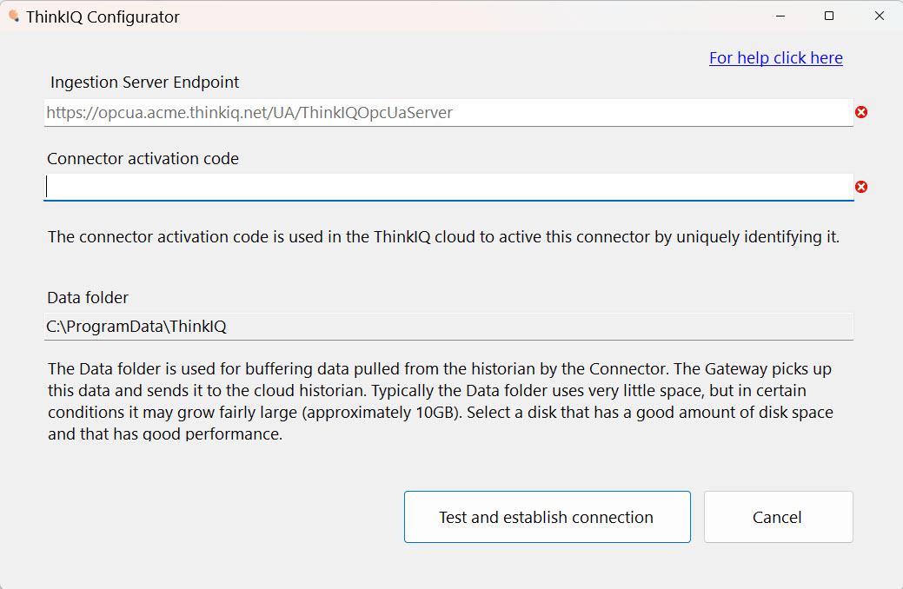Cancel the configuration dialog
Viewport: 903px width, 589px height.
tap(778, 516)
